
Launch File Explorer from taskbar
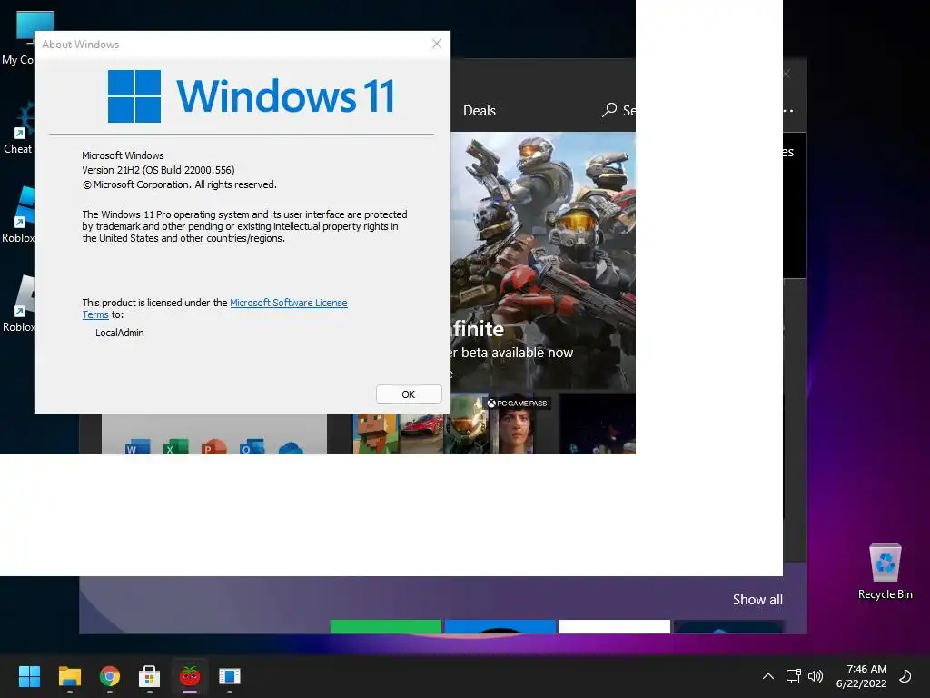[69, 676]
